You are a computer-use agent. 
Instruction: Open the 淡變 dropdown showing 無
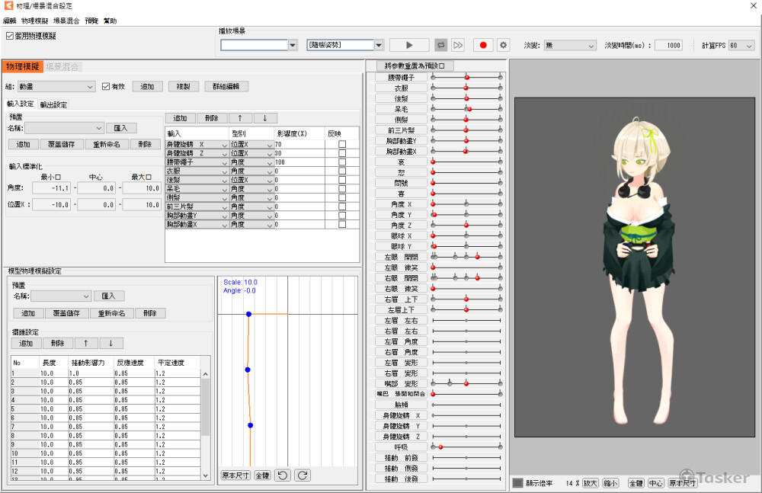point(569,46)
